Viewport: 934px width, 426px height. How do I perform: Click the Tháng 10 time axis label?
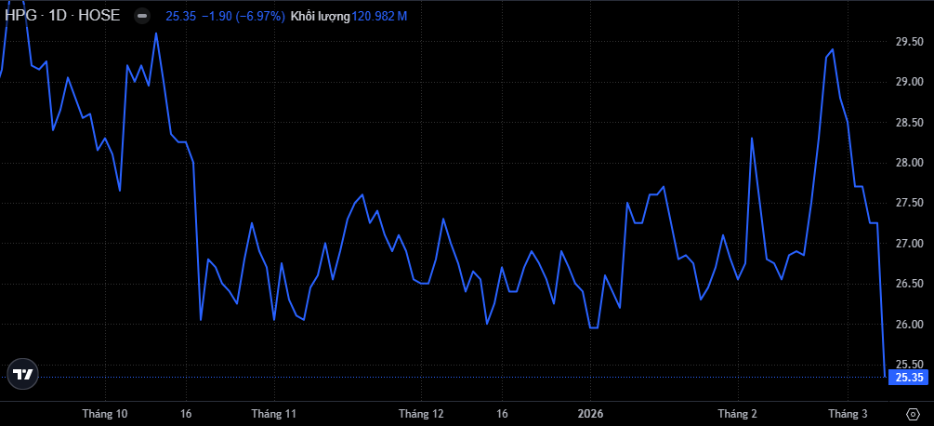click(x=105, y=413)
